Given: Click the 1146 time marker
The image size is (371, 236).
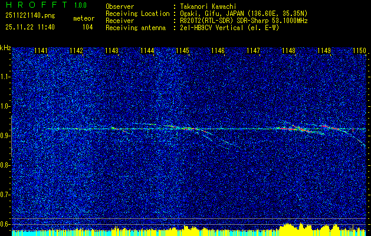Looking at the screenshot, I should [218, 51].
